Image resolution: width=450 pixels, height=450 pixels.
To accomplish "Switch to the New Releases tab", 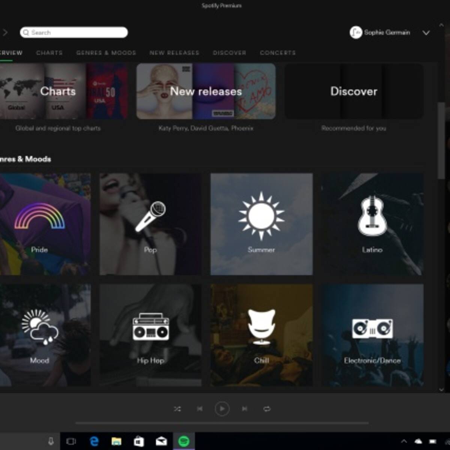I will pos(174,53).
